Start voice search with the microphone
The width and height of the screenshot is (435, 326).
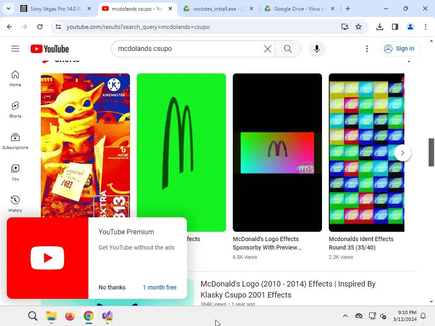(316, 49)
